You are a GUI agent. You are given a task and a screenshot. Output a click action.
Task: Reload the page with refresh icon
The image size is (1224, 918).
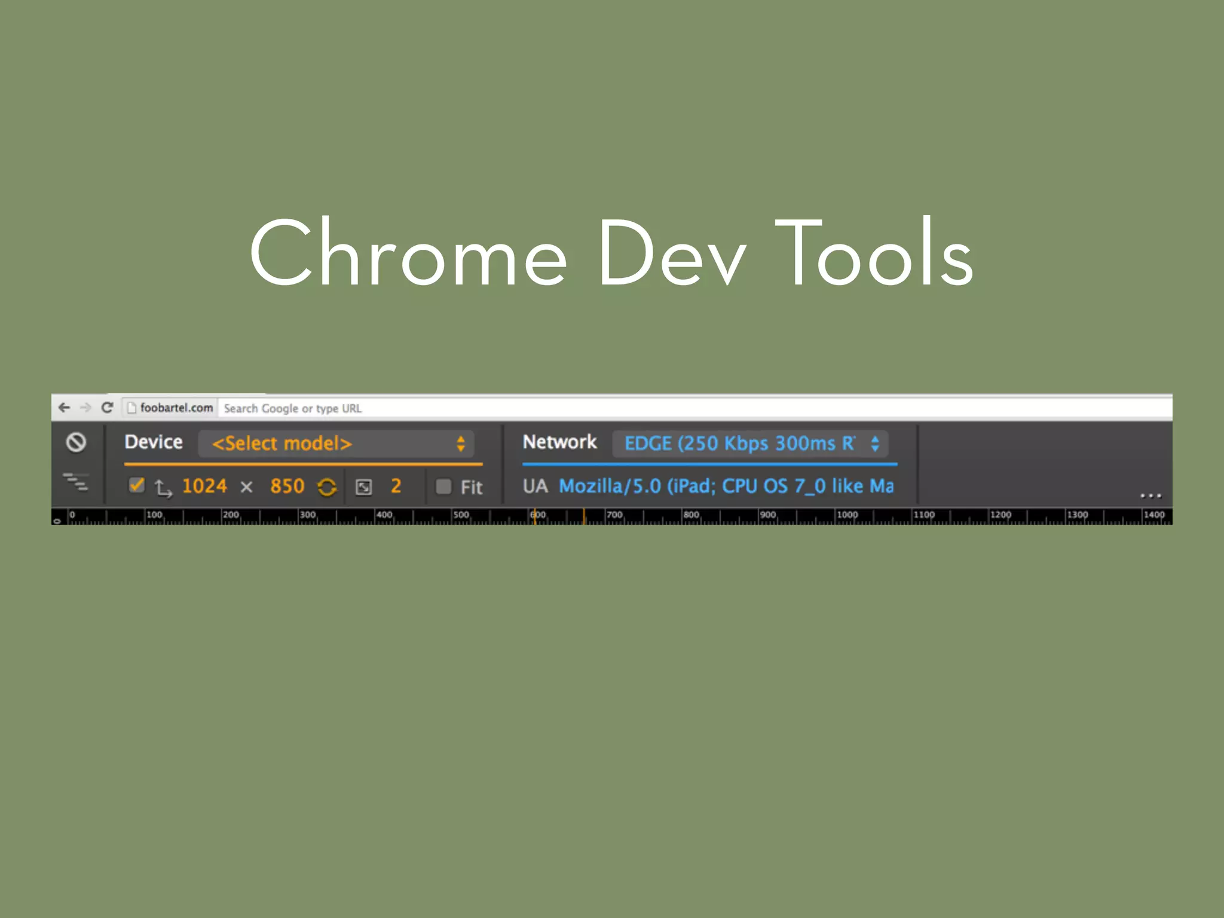pyautogui.click(x=108, y=408)
